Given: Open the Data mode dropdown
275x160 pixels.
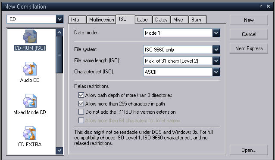Looking at the screenshot, I should 216,33.
